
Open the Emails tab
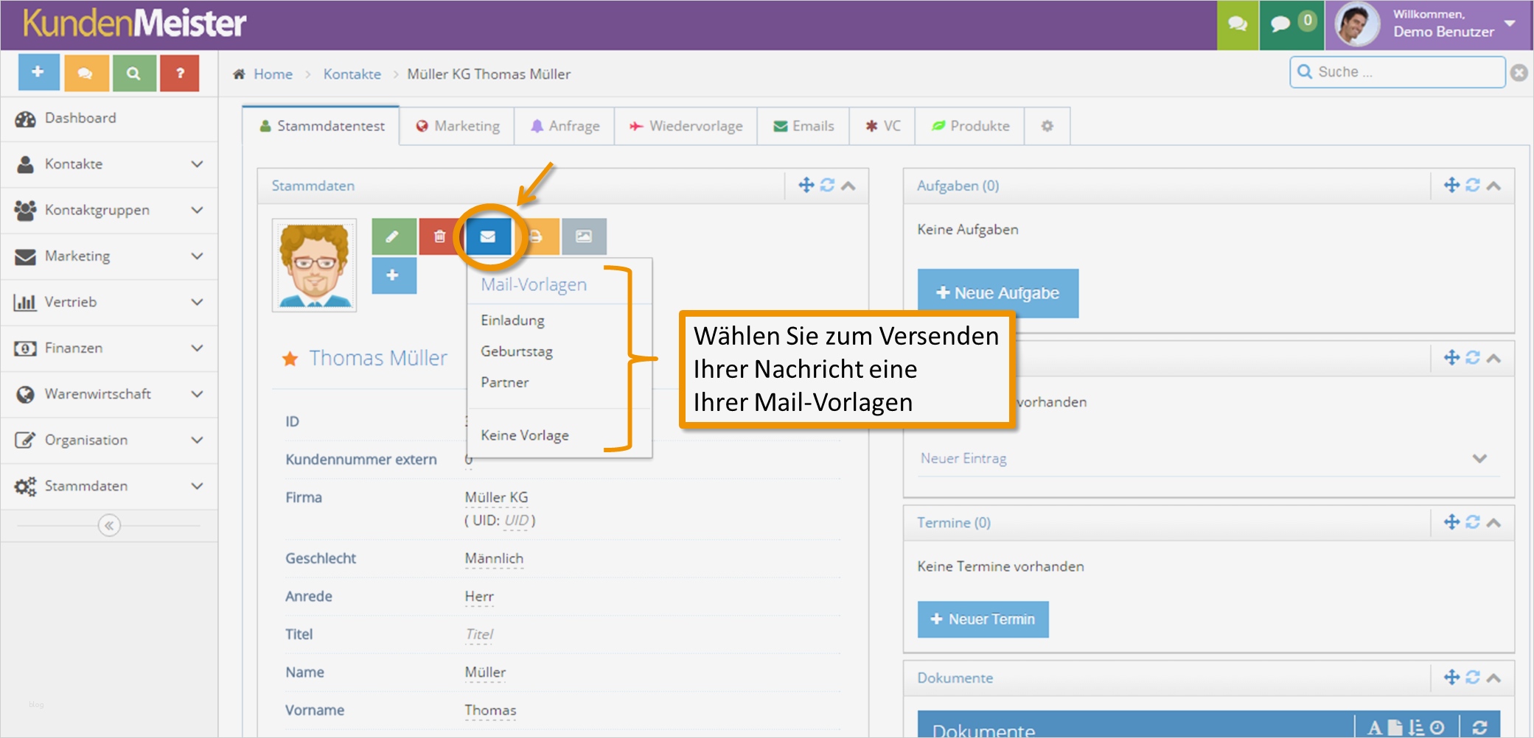[x=802, y=125]
